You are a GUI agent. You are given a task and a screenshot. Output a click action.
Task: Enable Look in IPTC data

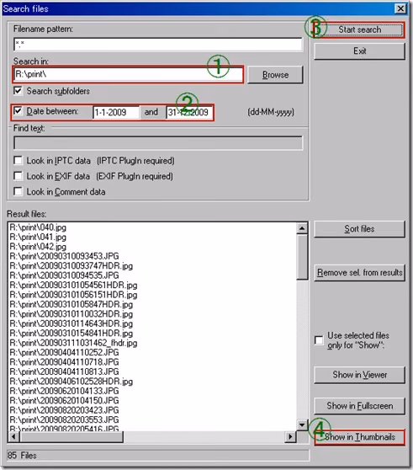[18, 161]
